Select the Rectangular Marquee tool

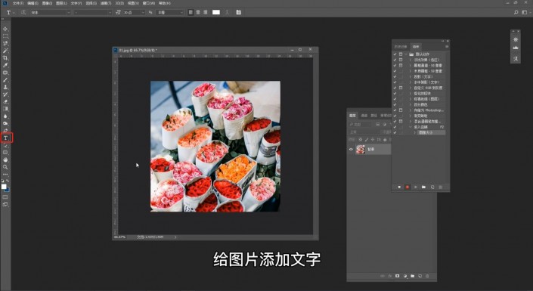[5, 36]
